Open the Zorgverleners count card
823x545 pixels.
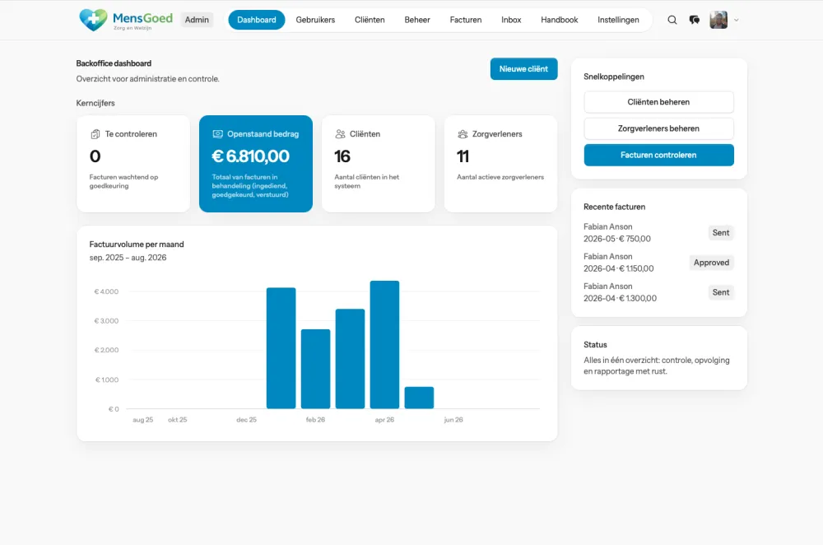500,164
